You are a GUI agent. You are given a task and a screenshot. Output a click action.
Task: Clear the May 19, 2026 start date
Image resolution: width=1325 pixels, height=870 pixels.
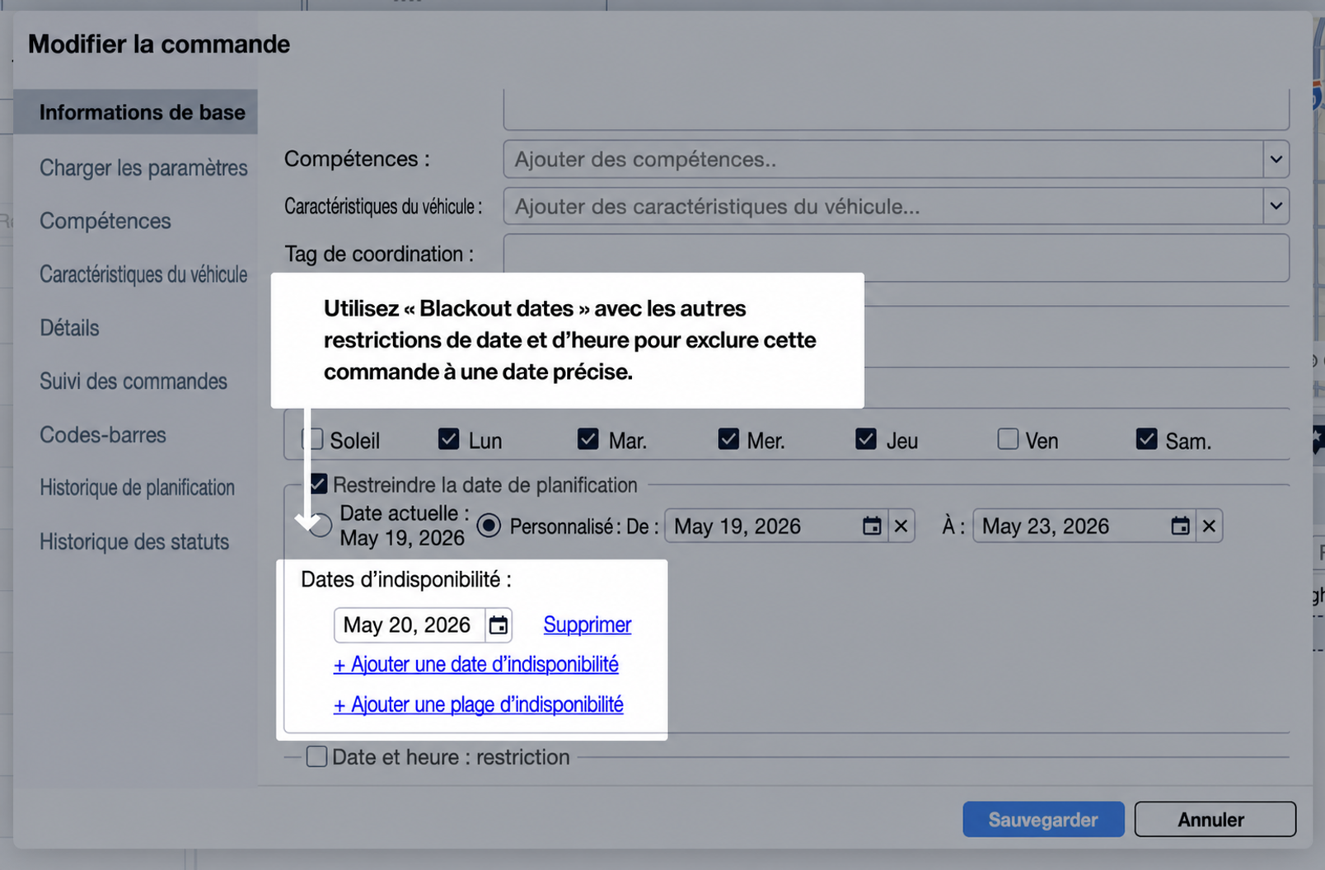point(901,526)
